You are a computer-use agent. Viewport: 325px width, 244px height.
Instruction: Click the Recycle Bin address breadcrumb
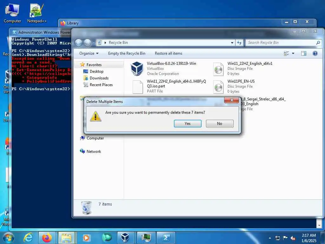(118, 43)
